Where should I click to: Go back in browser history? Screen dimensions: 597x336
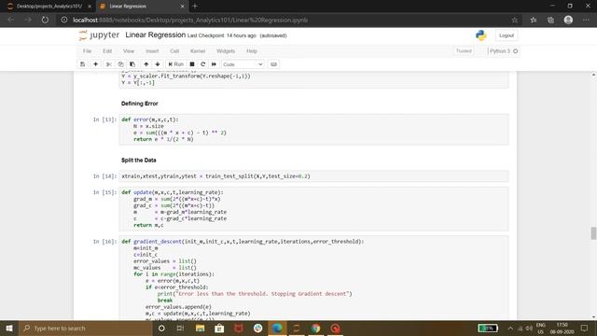[x=10, y=20]
